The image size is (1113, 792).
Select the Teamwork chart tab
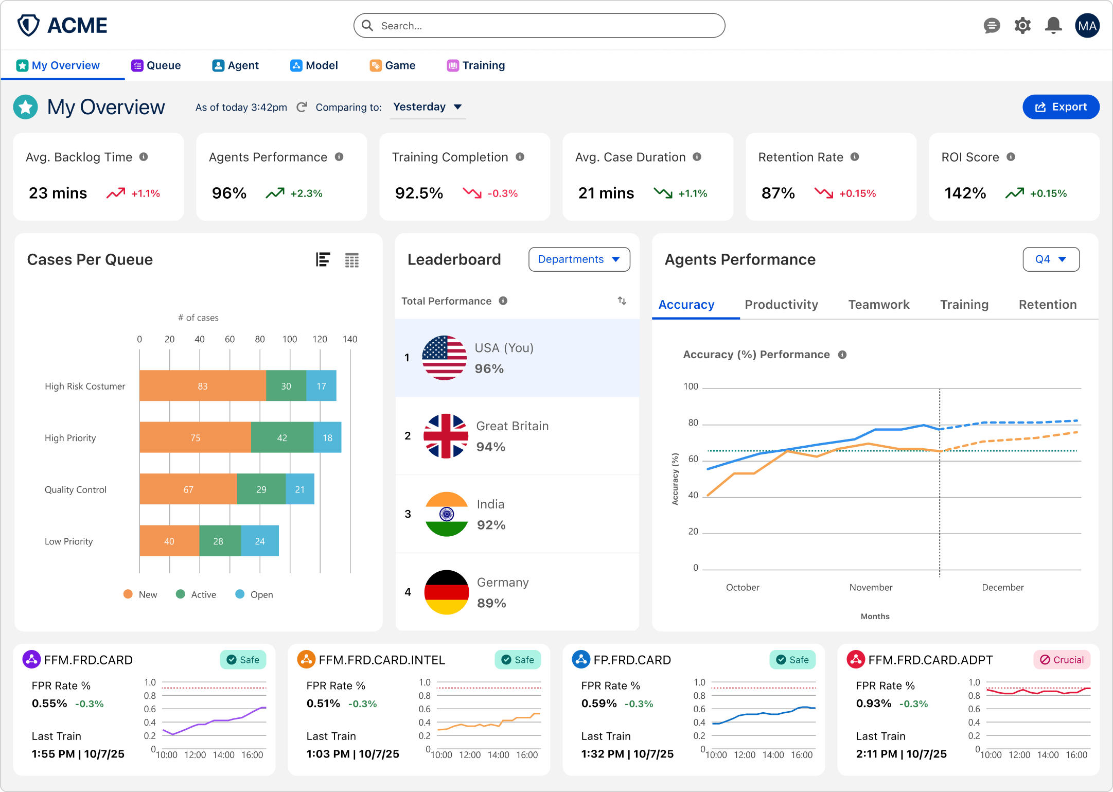point(879,305)
